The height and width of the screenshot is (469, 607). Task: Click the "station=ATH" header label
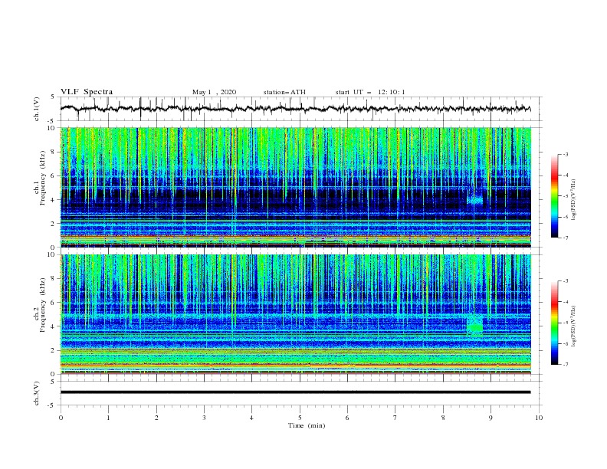tap(284, 92)
